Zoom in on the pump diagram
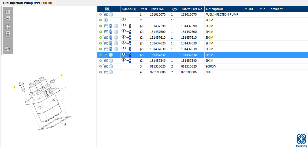The width and height of the screenshot is (308, 148). pos(8,12)
